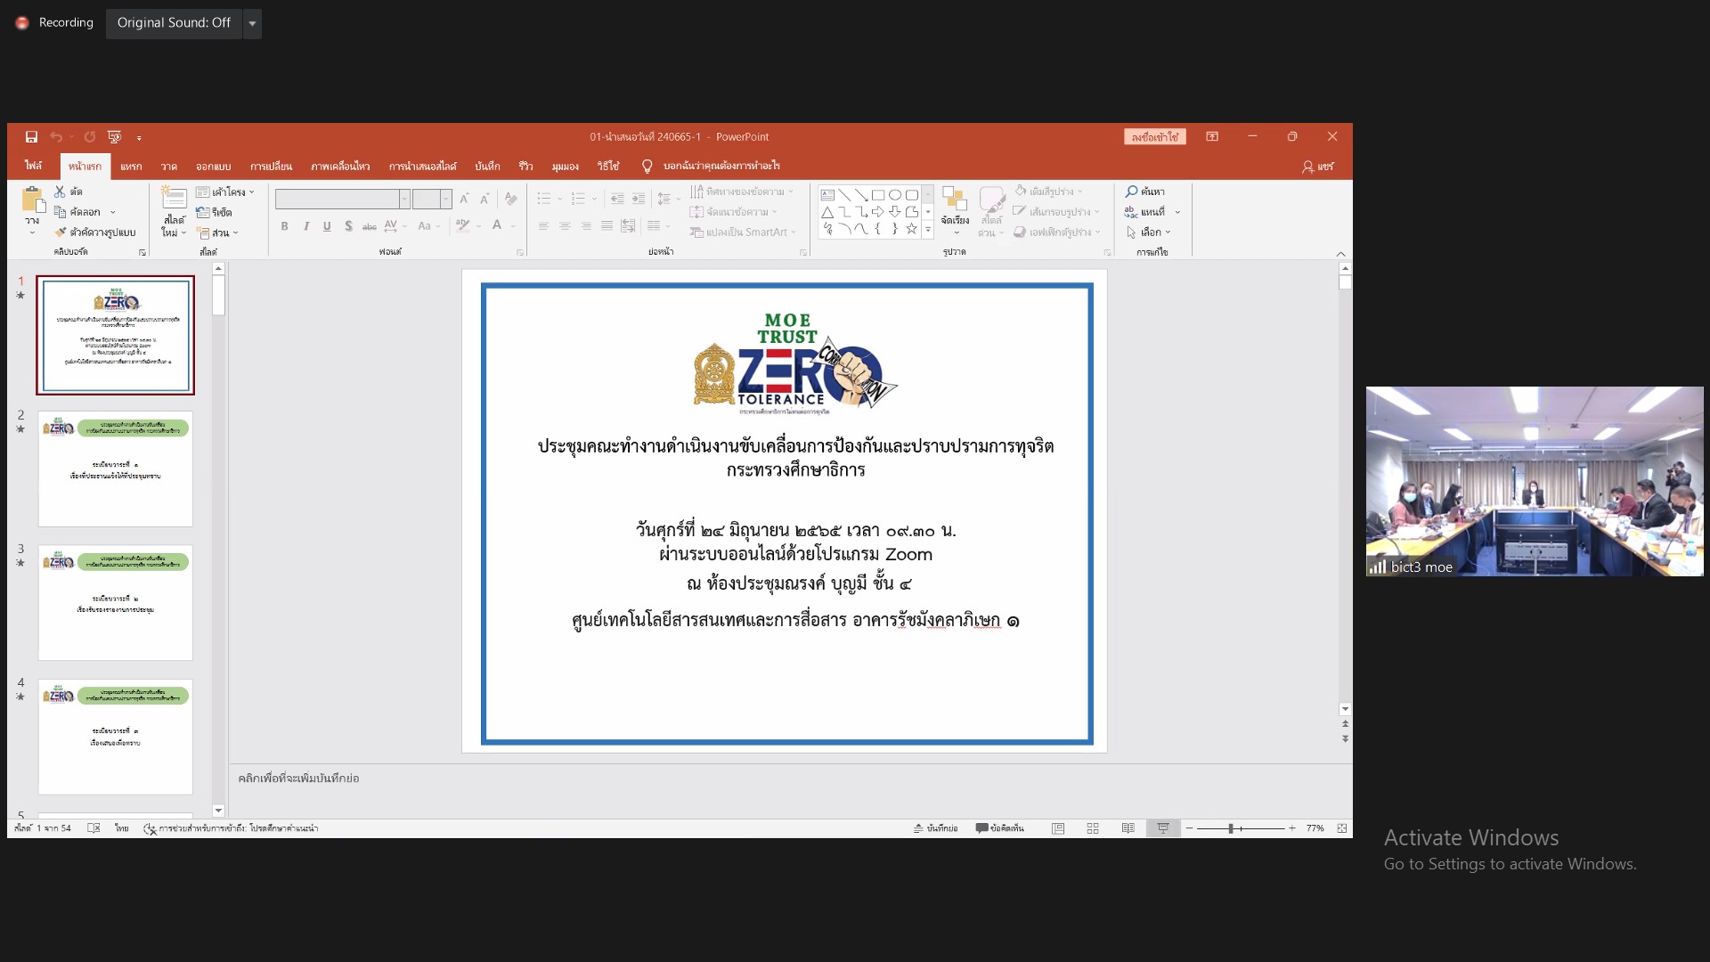Click the Sign in button
Screen dimensions: 1710x962
click(x=1154, y=137)
